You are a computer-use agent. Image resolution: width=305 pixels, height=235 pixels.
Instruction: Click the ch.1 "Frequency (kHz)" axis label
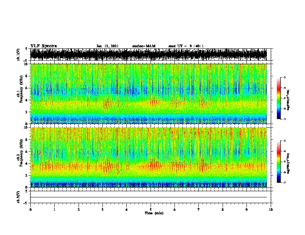tap(21, 89)
